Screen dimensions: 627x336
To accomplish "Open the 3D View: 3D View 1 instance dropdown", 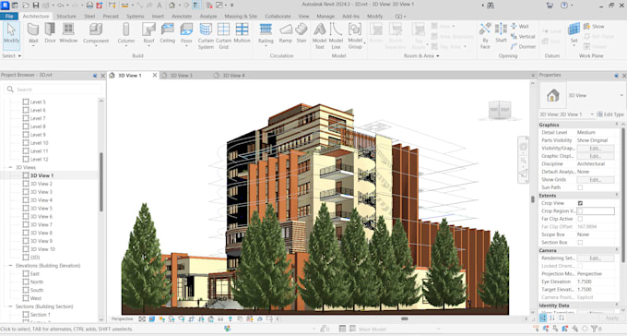I will click(592, 114).
